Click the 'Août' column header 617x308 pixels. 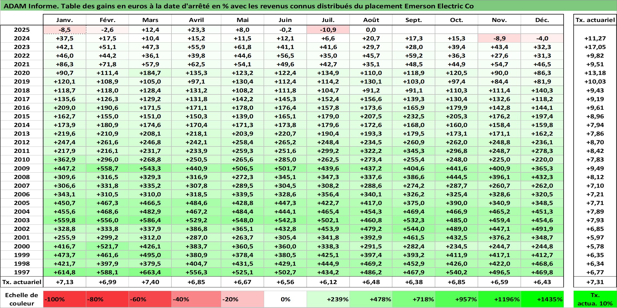click(x=371, y=20)
